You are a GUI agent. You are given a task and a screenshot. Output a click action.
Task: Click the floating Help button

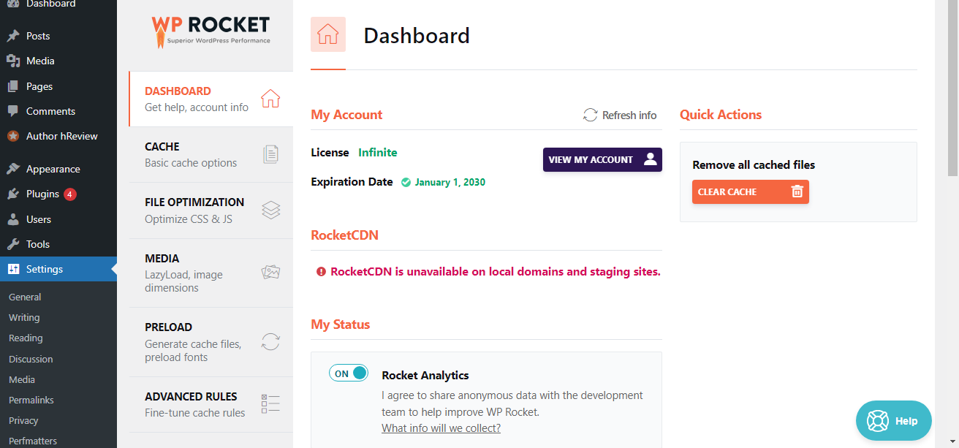pyautogui.click(x=893, y=421)
